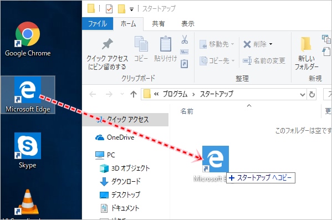This screenshot has width=332, height=220.
Task: Click the Paste shortcut icon below Copy path
Action: (x=184, y=64)
